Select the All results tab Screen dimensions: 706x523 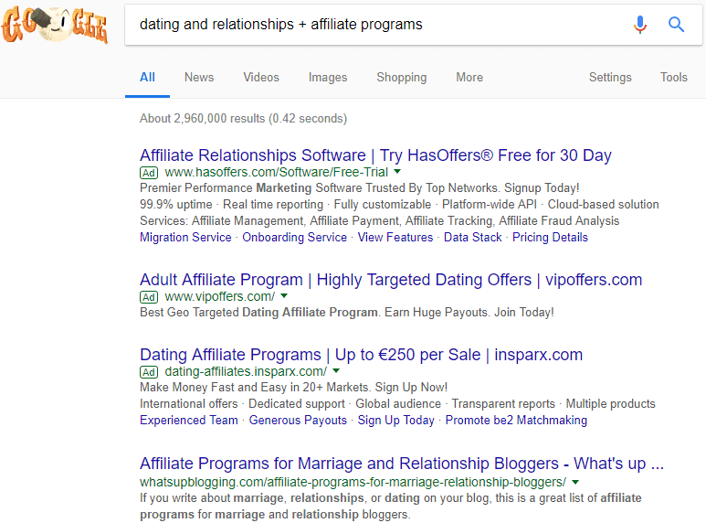click(x=147, y=78)
